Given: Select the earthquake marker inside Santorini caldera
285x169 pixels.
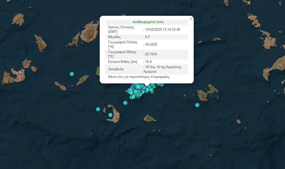Looking at the screenshot, I should [110, 115].
